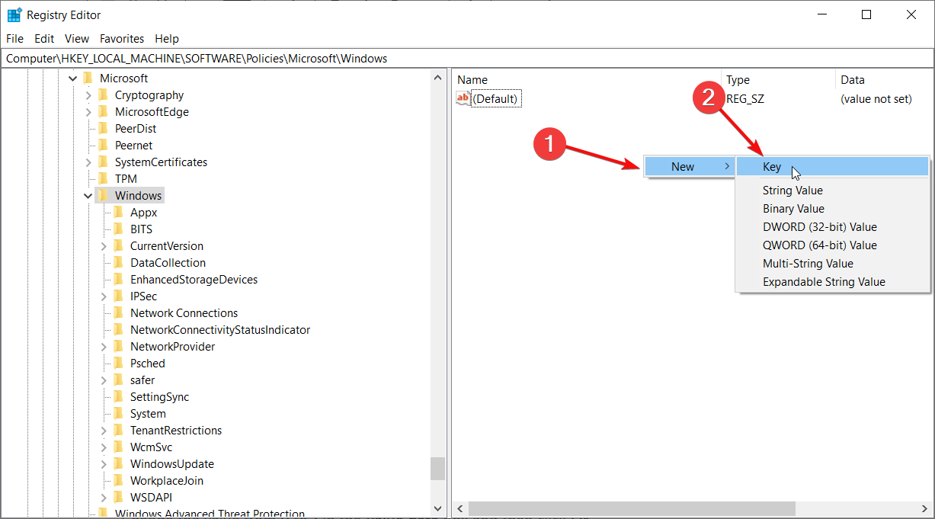Expand the SystemCertificates key
Screen dimensions: 935x519
point(88,162)
